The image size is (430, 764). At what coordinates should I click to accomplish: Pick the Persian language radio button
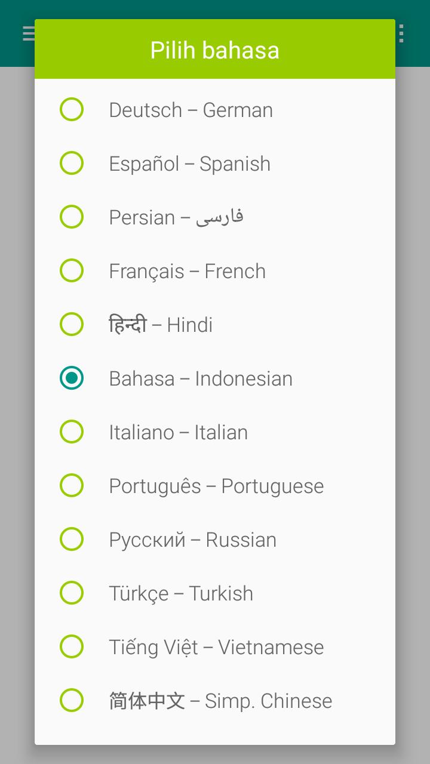tap(72, 217)
